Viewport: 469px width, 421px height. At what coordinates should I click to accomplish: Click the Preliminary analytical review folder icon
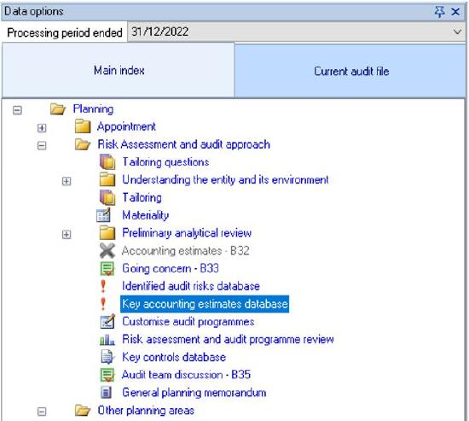(x=107, y=233)
